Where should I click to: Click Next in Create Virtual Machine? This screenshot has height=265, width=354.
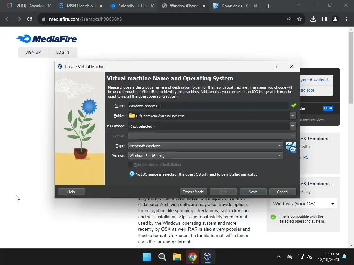pos(253,192)
